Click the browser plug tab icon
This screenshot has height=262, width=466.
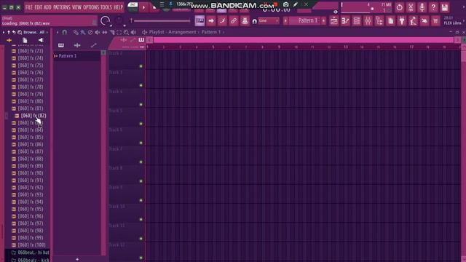pos(41,40)
